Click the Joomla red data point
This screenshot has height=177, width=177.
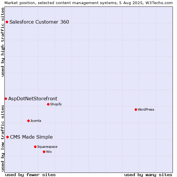pyautogui.click(x=28, y=121)
